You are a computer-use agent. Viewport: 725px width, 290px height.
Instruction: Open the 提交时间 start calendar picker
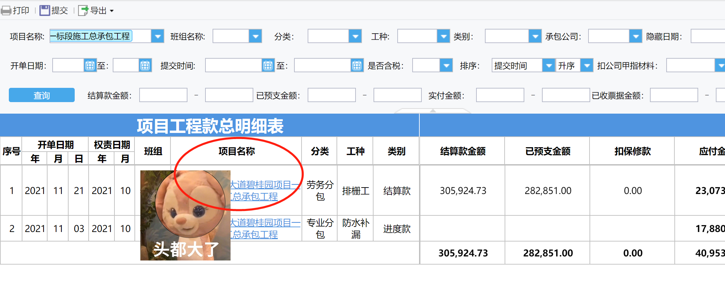tap(268, 65)
